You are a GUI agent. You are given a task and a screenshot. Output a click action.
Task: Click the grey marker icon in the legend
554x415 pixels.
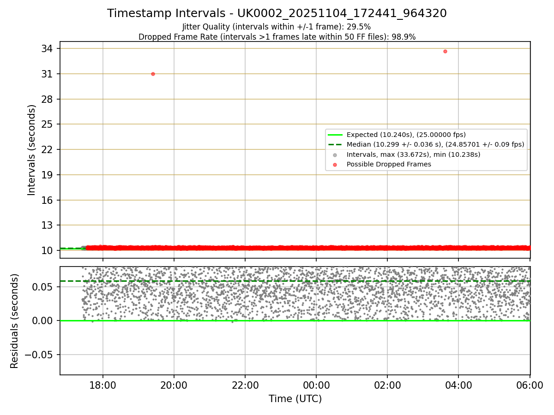point(335,154)
